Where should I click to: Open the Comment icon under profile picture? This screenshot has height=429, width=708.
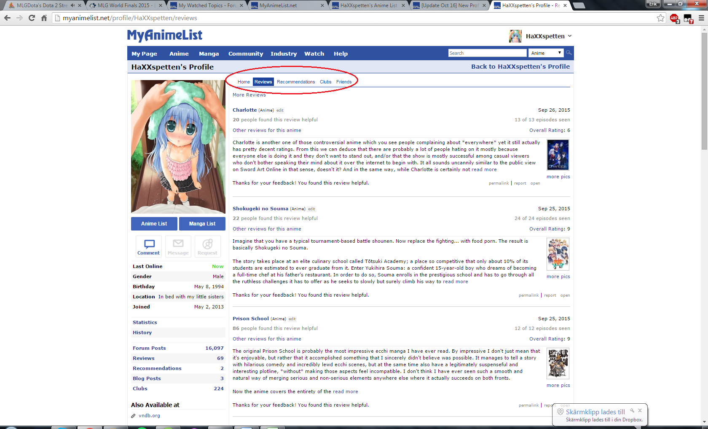[149, 247]
